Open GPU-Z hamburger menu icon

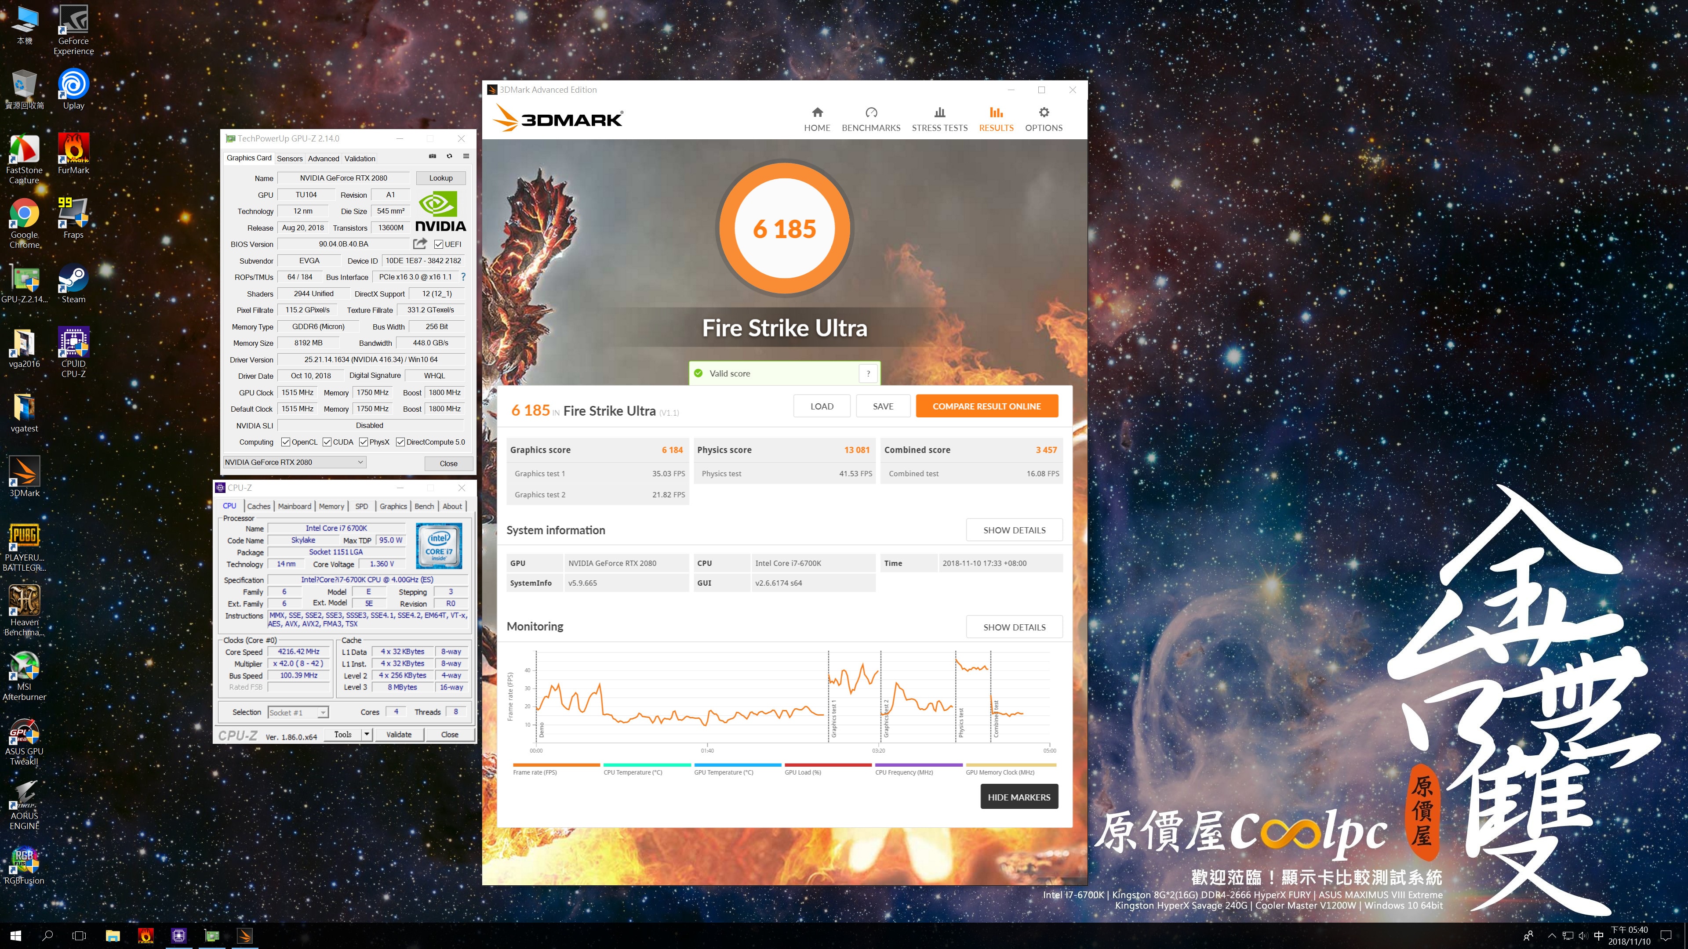click(466, 156)
